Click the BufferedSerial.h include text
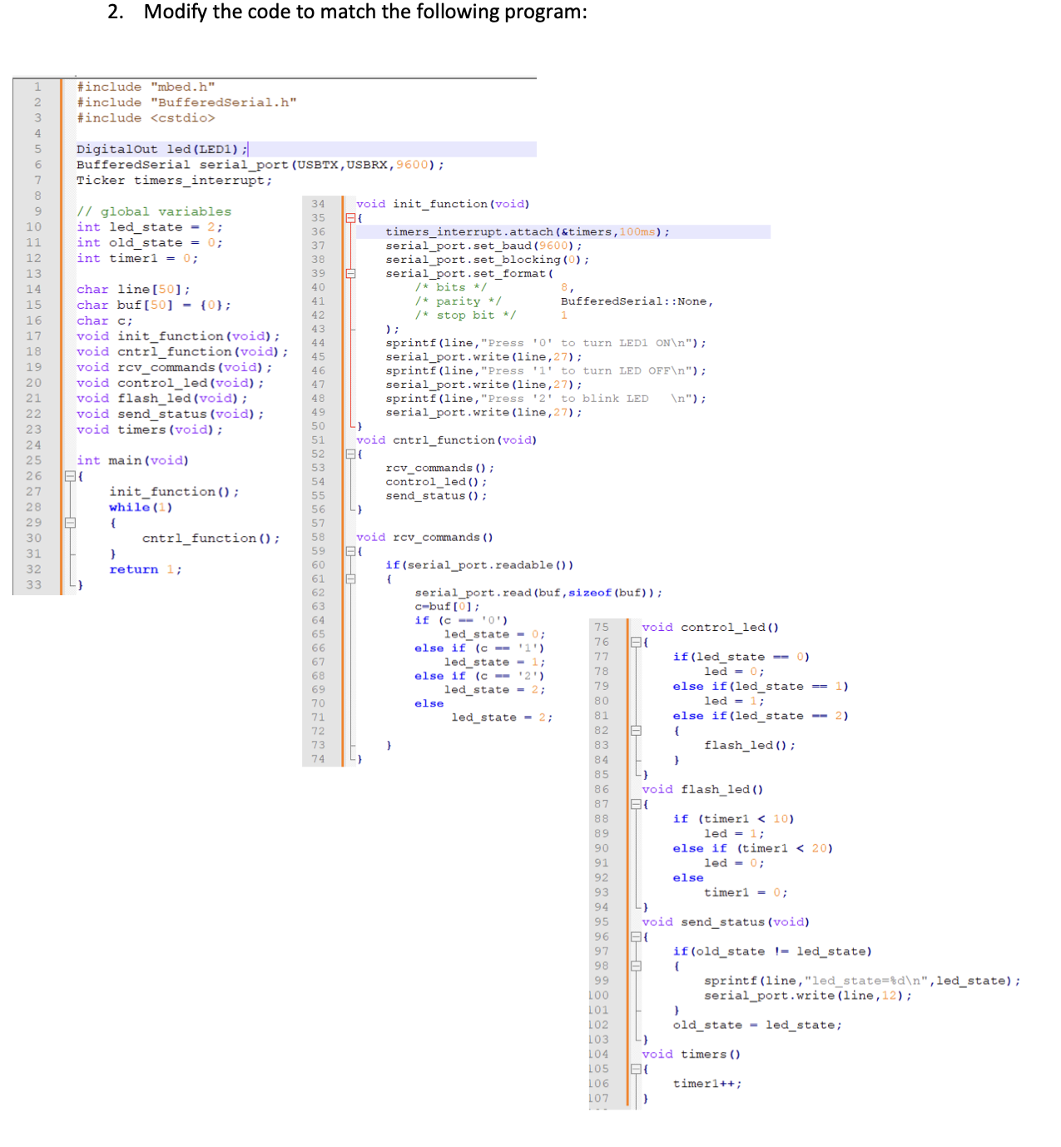This screenshot has width=1061, height=1147. 185,102
